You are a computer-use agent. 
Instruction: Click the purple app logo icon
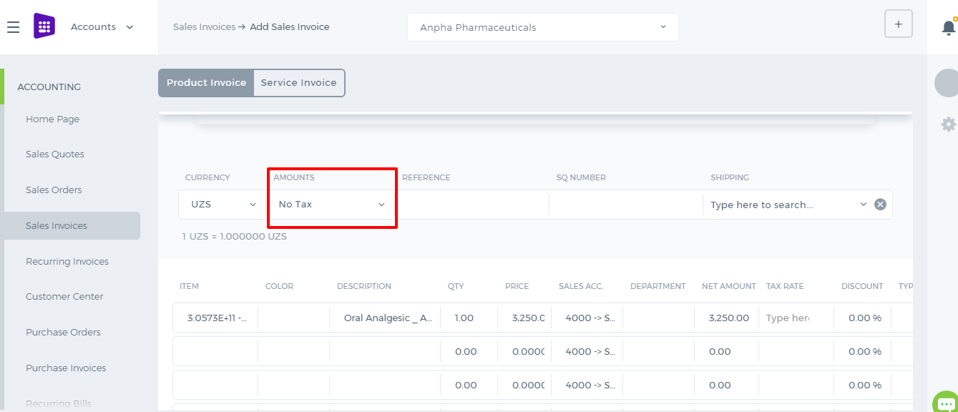pyautogui.click(x=44, y=26)
